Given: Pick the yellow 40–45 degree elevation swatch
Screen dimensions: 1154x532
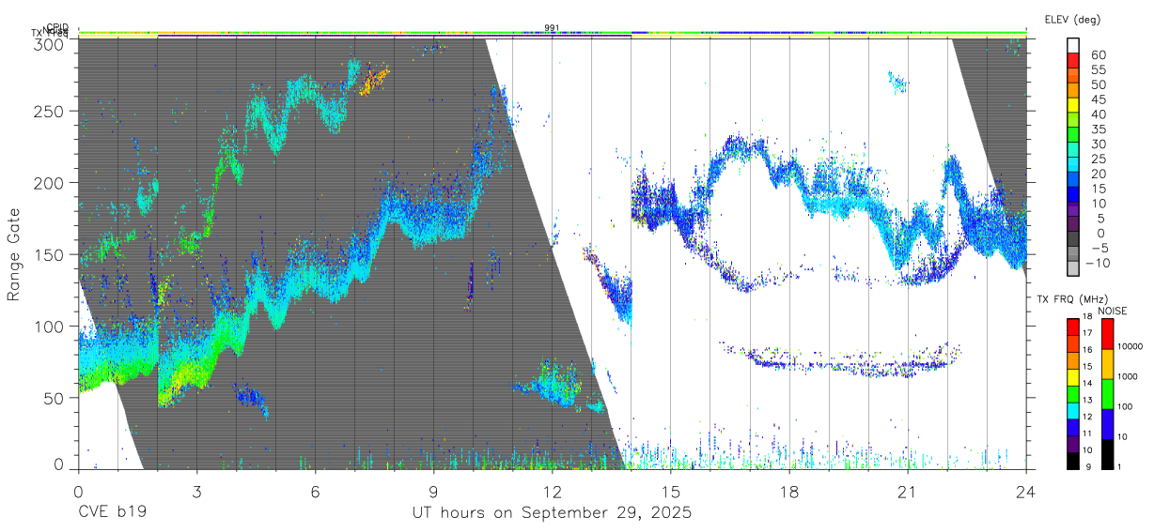Looking at the screenshot, I should [x=1073, y=105].
